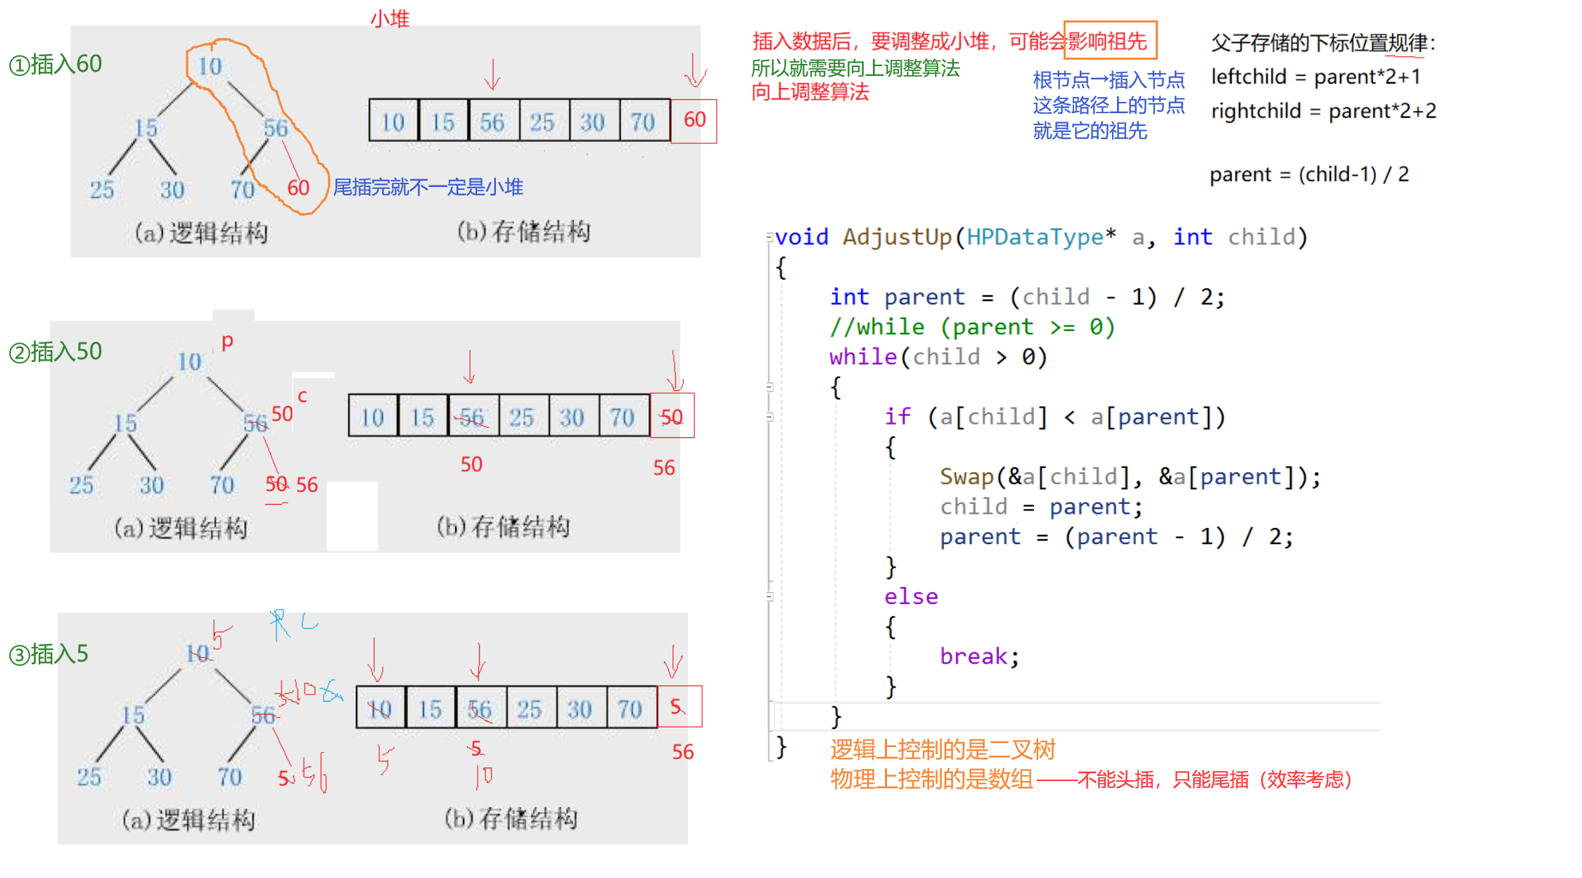Click the green heading '①插入60'
Image resolution: width=1582 pixels, height=878 pixels.
click(56, 65)
